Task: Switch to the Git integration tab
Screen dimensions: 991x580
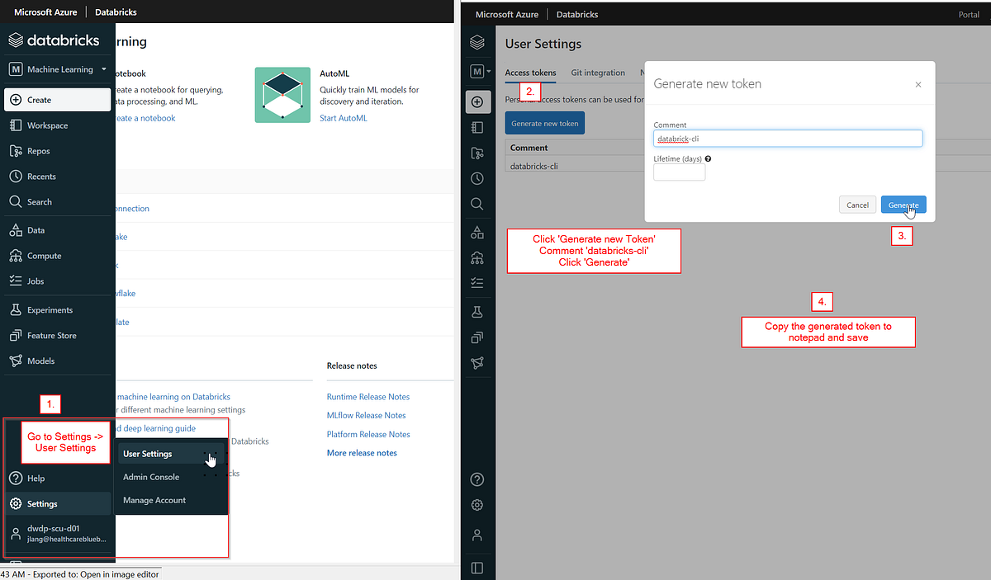Action: point(597,73)
